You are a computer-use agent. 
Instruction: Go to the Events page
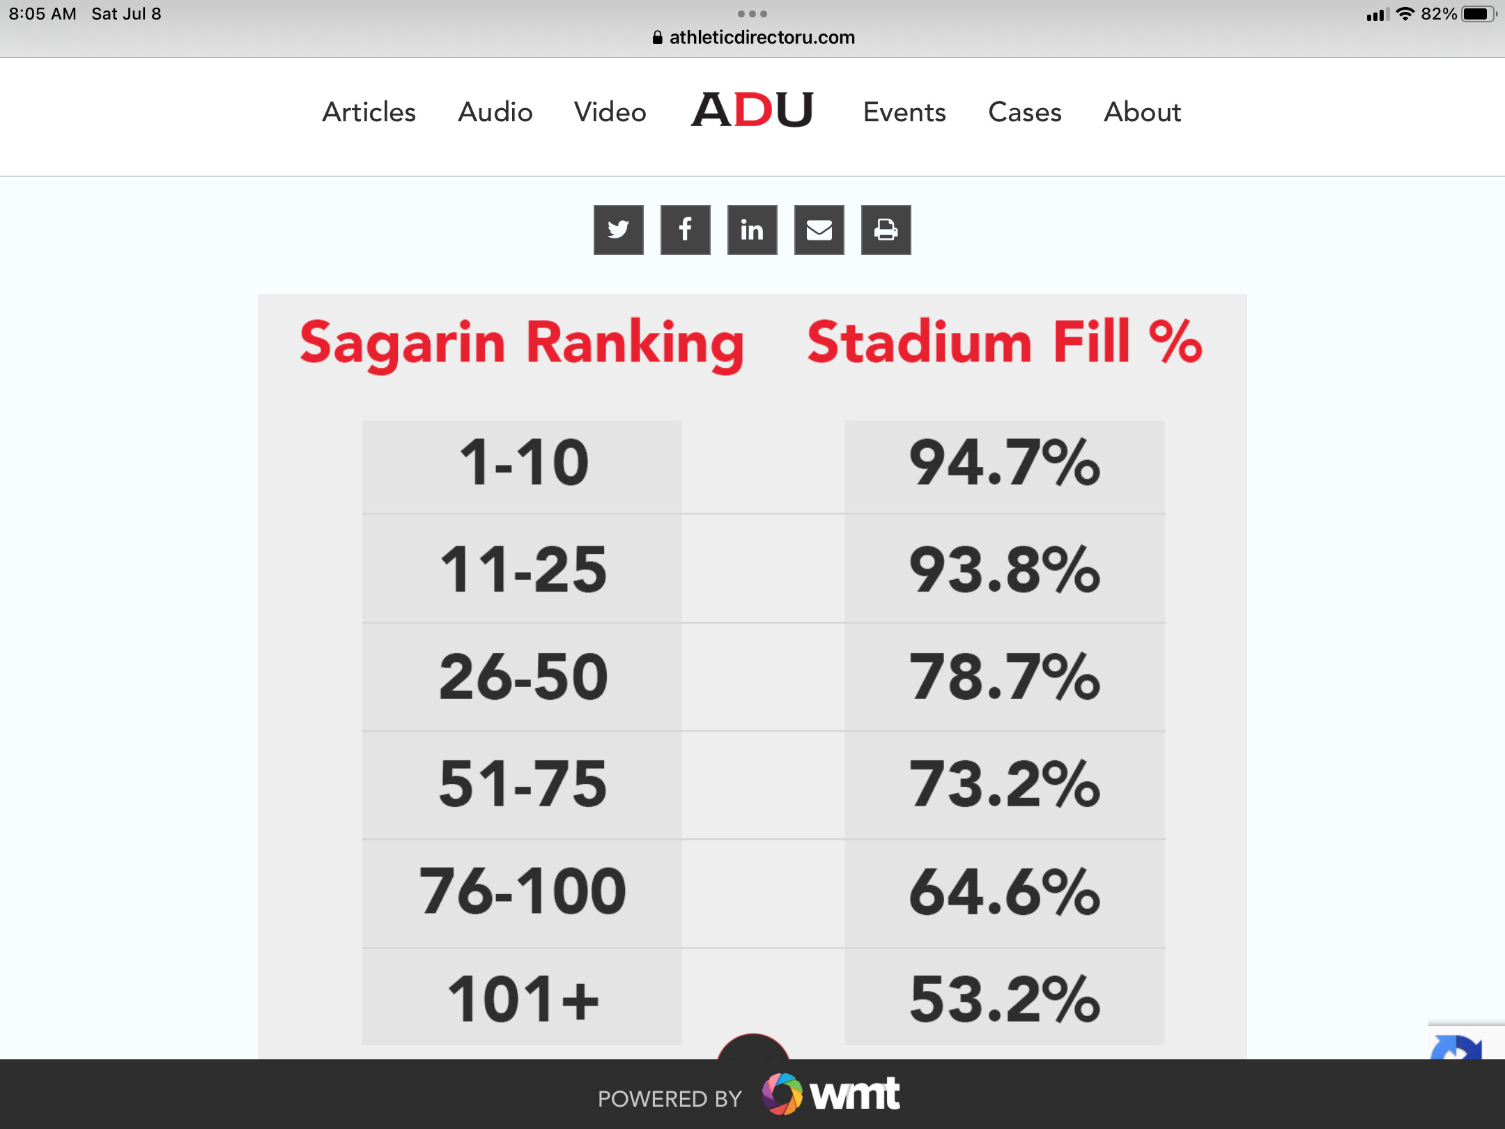[904, 112]
